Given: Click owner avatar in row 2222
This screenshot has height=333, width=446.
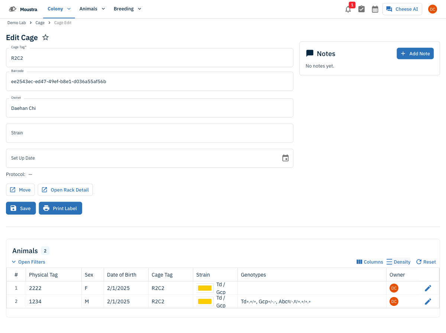Looking at the screenshot, I should (394, 288).
